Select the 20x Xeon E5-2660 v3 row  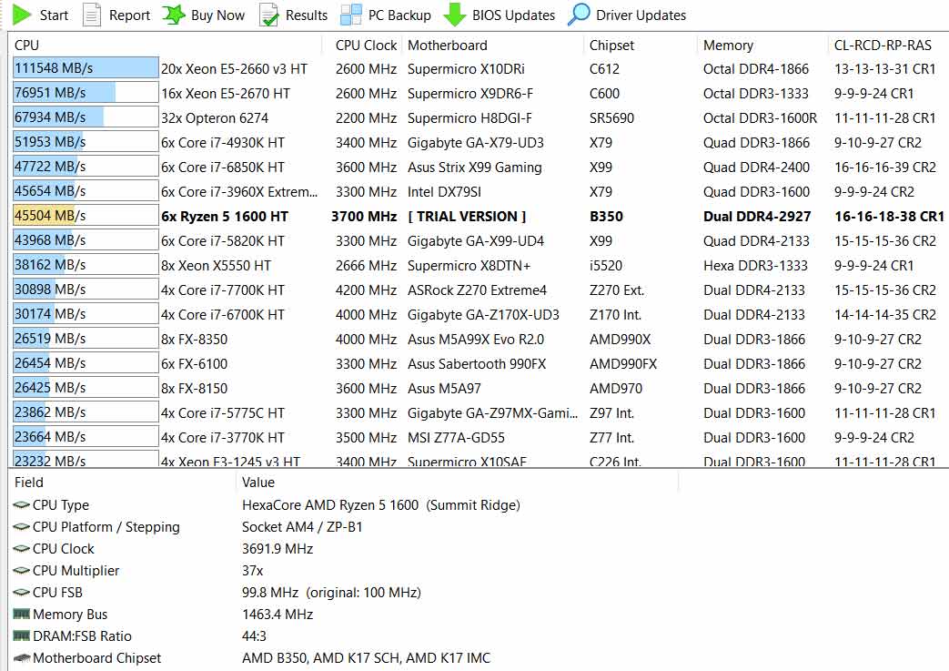click(234, 68)
